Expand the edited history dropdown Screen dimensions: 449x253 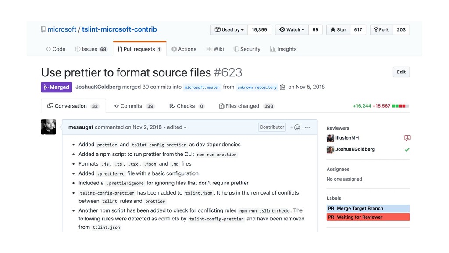[177, 127]
